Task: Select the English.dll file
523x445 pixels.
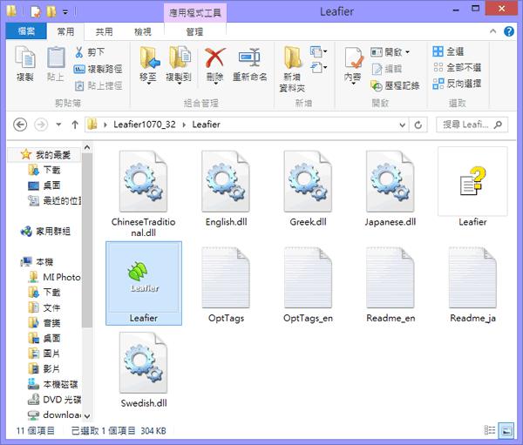Action: click(x=226, y=189)
